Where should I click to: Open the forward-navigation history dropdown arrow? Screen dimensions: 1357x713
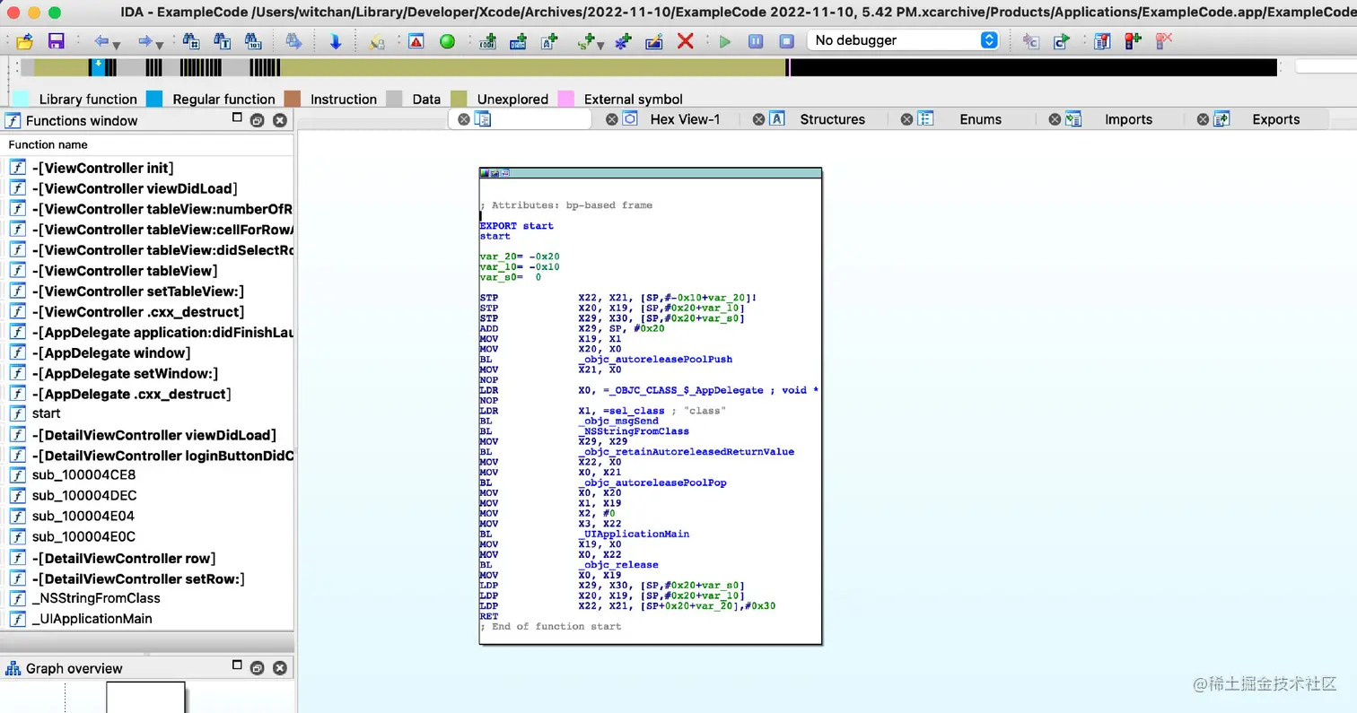[159, 46]
